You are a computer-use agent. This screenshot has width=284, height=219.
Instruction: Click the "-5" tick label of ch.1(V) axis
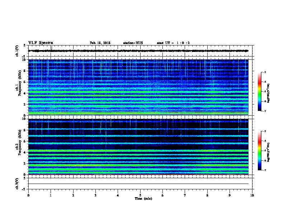24,57
